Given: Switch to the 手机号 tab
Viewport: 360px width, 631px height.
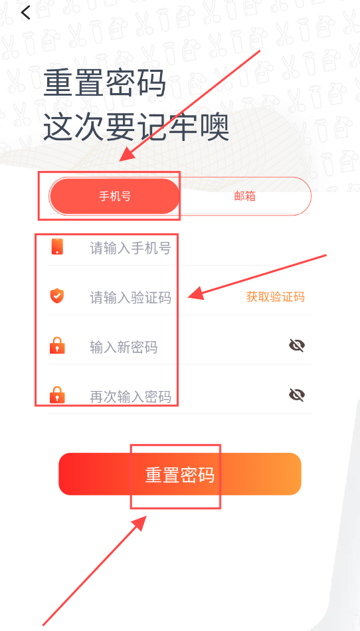Looking at the screenshot, I should (115, 196).
